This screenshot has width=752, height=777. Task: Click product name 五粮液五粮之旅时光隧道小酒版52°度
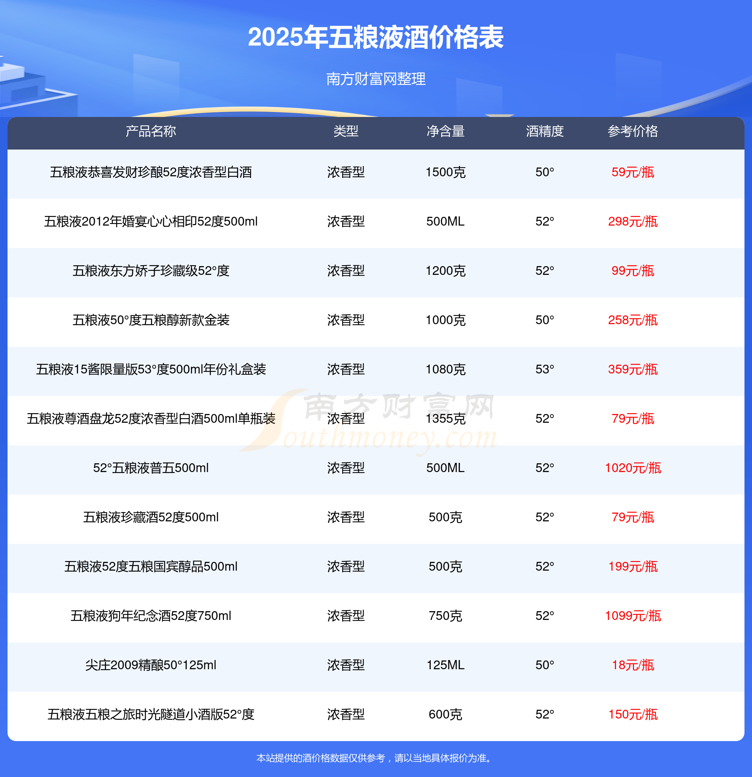coord(151,714)
